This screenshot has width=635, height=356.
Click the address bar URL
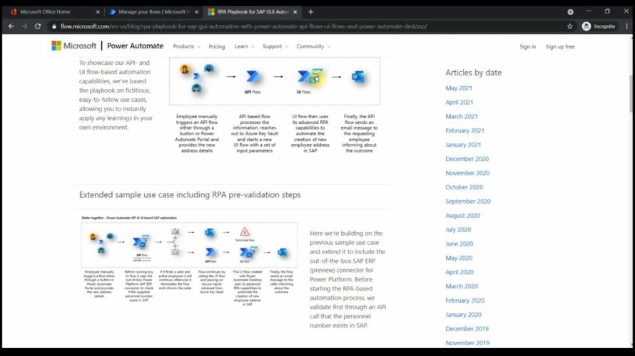click(x=244, y=26)
